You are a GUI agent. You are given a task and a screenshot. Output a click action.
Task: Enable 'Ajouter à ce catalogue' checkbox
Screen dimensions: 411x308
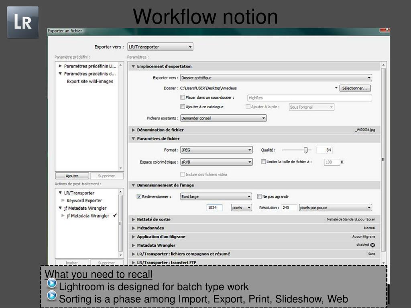click(183, 107)
